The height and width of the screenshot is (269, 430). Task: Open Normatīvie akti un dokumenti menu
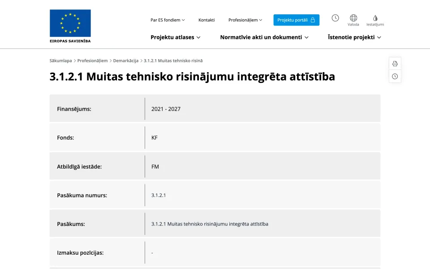264,37
